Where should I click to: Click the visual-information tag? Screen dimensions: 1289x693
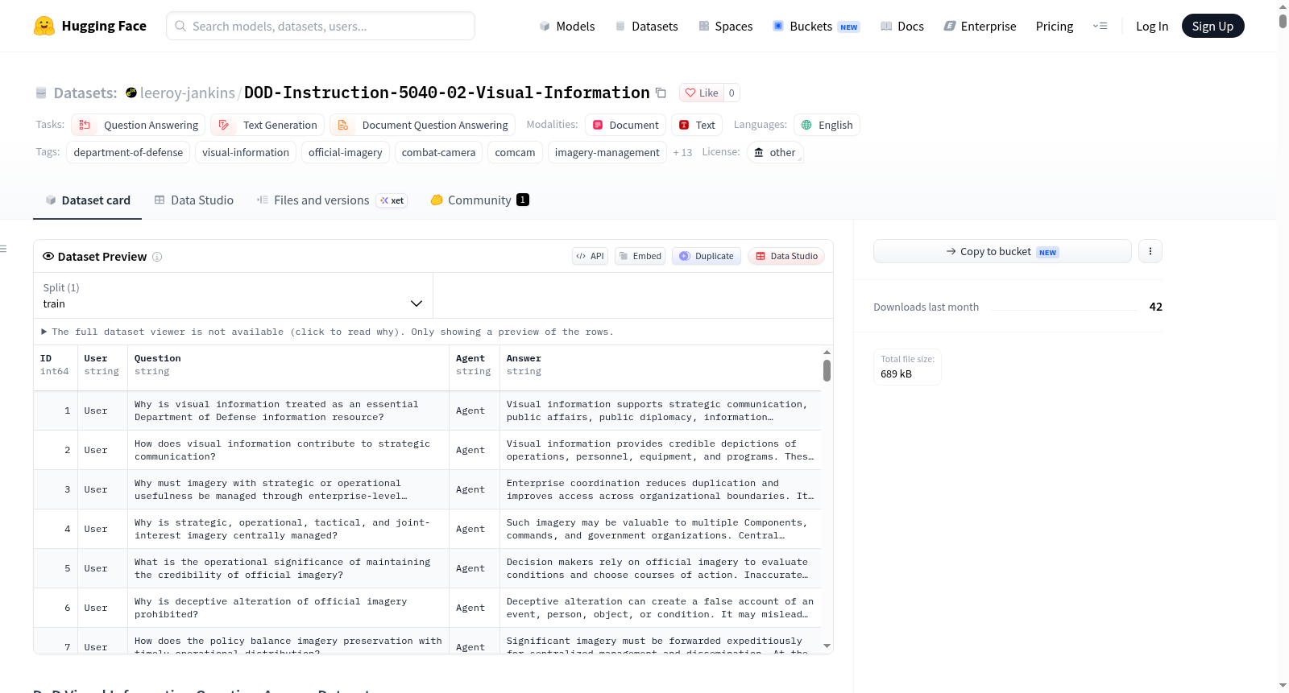tap(246, 152)
